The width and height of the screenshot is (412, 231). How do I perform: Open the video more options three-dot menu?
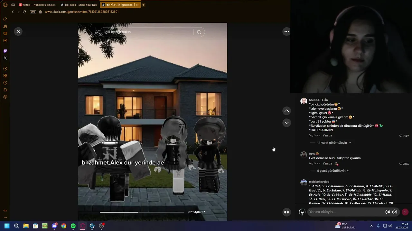[x=286, y=31]
